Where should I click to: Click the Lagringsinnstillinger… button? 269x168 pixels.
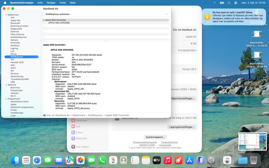click(182, 127)
